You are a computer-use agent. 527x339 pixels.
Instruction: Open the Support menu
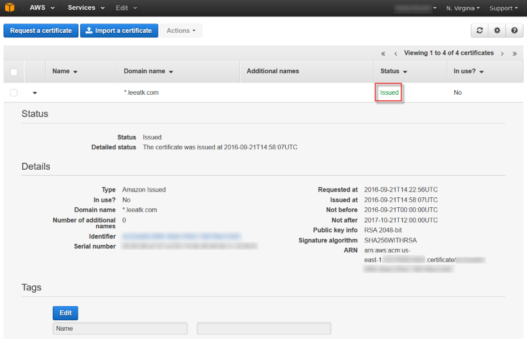pyautogui.click(x=504, y=8)
